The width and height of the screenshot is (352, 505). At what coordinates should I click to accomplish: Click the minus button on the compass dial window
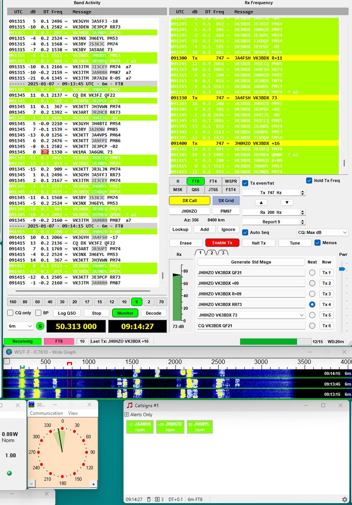(32, 484)
